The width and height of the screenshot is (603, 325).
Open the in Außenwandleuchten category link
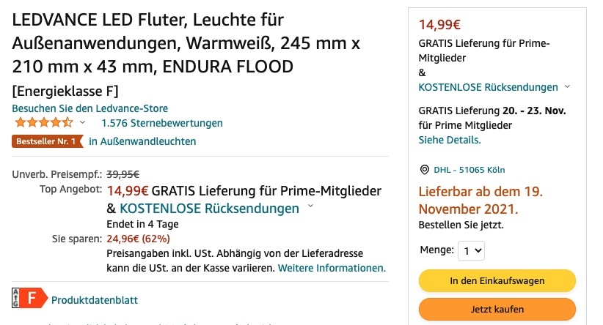click(x=142, y=141)
